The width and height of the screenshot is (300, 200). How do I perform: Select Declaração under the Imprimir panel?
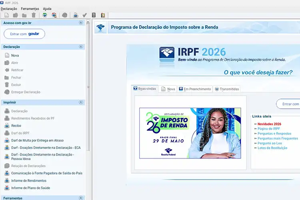19,111
